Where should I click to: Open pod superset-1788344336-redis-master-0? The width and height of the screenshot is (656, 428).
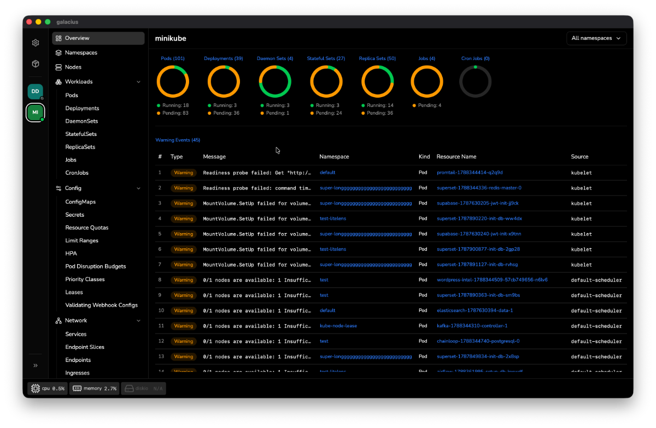479,188
